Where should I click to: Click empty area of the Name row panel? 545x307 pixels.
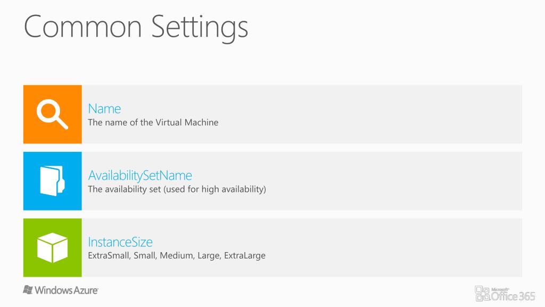tap(365, 114)
